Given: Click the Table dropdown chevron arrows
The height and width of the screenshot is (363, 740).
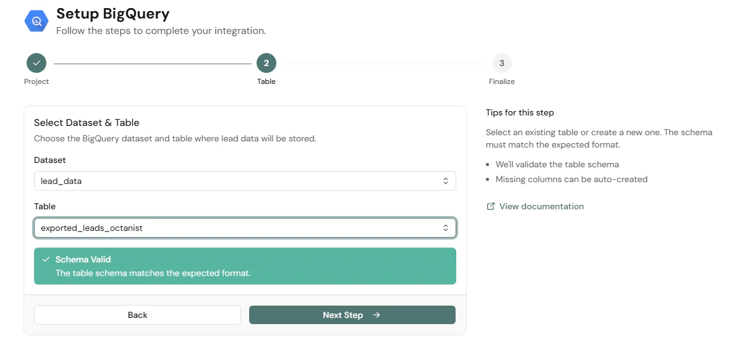Looking at the screenshot, I should pos(446,228).
